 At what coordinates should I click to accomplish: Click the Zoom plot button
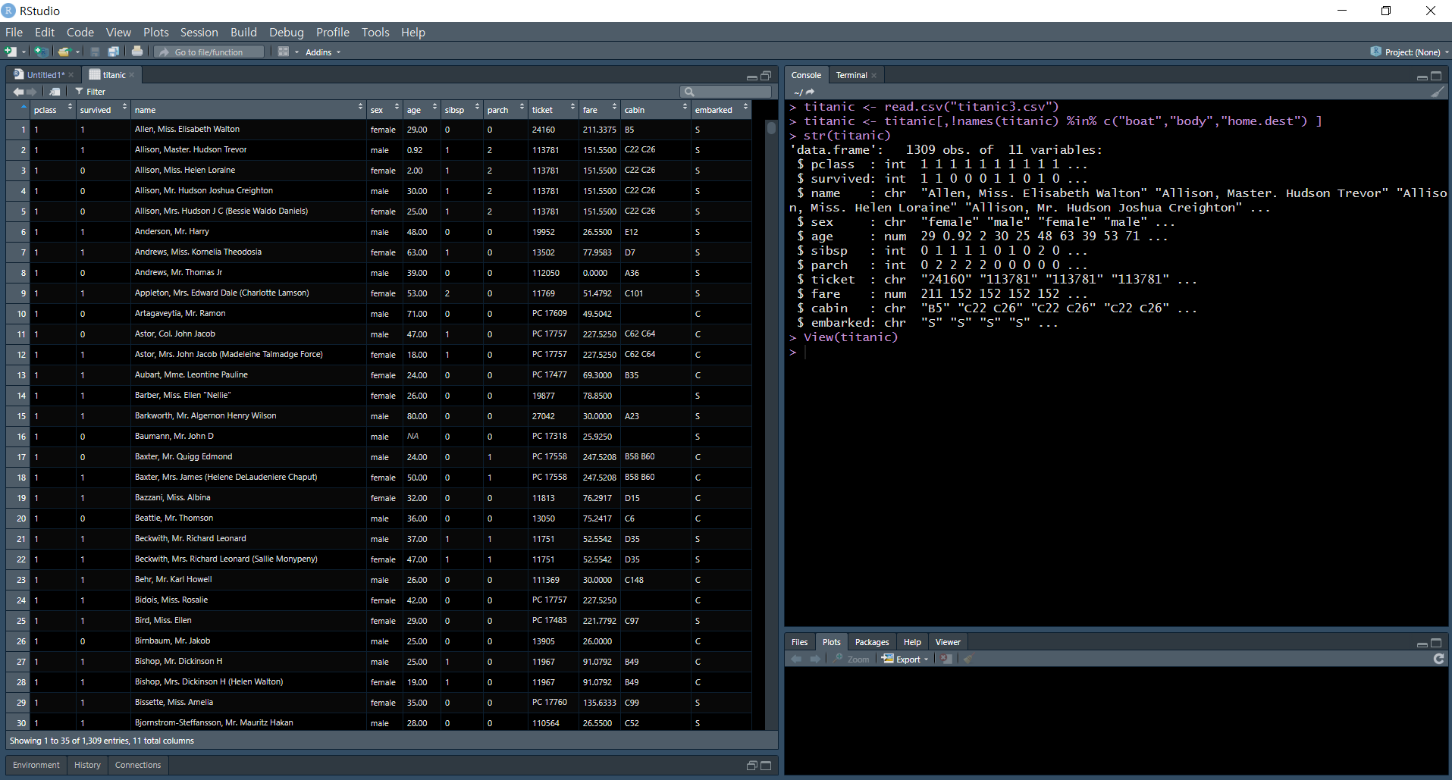851,659
